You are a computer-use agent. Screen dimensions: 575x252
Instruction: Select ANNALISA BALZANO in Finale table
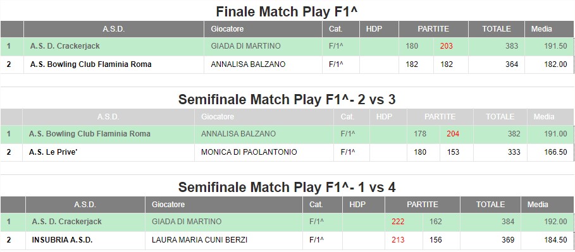248,64
